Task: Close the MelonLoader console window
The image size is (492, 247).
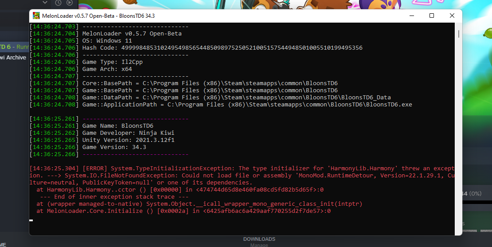Action: tap(452, 16)
